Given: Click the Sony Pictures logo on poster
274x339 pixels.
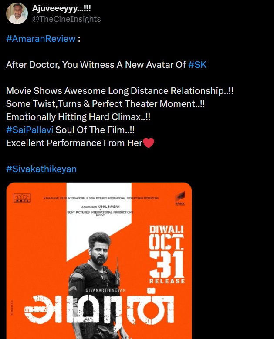Looking at the screenshot, I should click(180, 198).
